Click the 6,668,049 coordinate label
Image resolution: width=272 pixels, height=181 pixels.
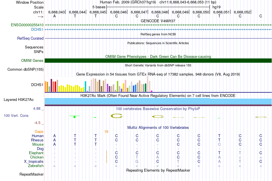[x=180, y=12]
